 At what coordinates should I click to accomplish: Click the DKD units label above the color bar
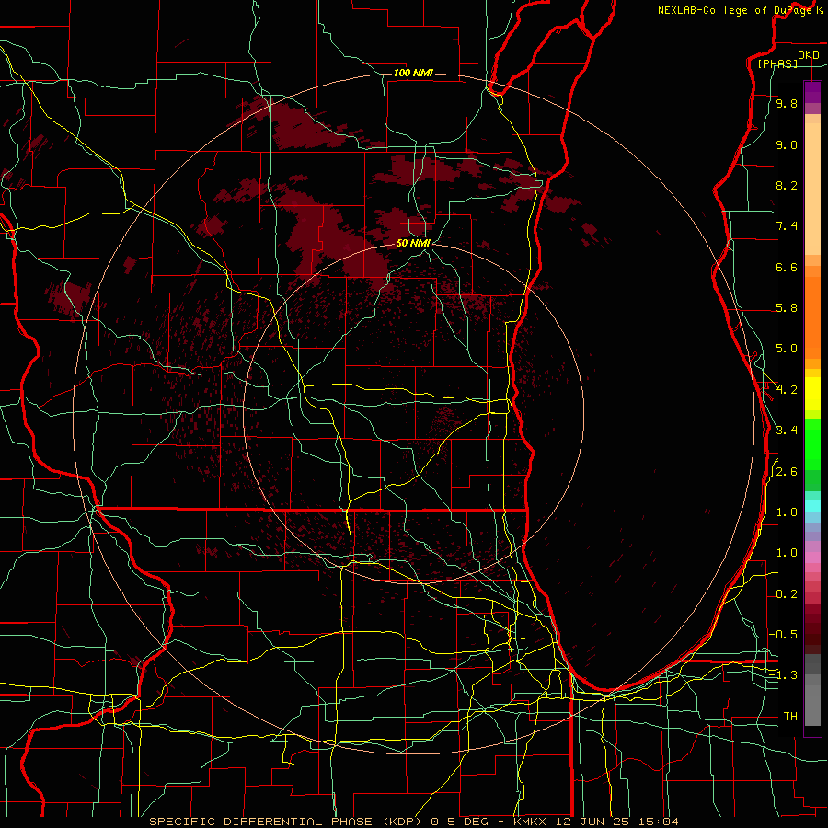tap(809, 55)
